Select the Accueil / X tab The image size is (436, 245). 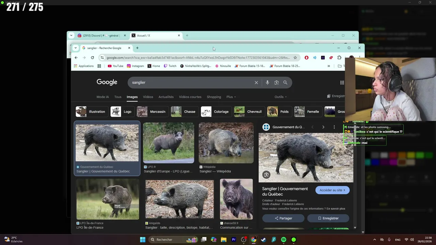[x=156, y=35]
